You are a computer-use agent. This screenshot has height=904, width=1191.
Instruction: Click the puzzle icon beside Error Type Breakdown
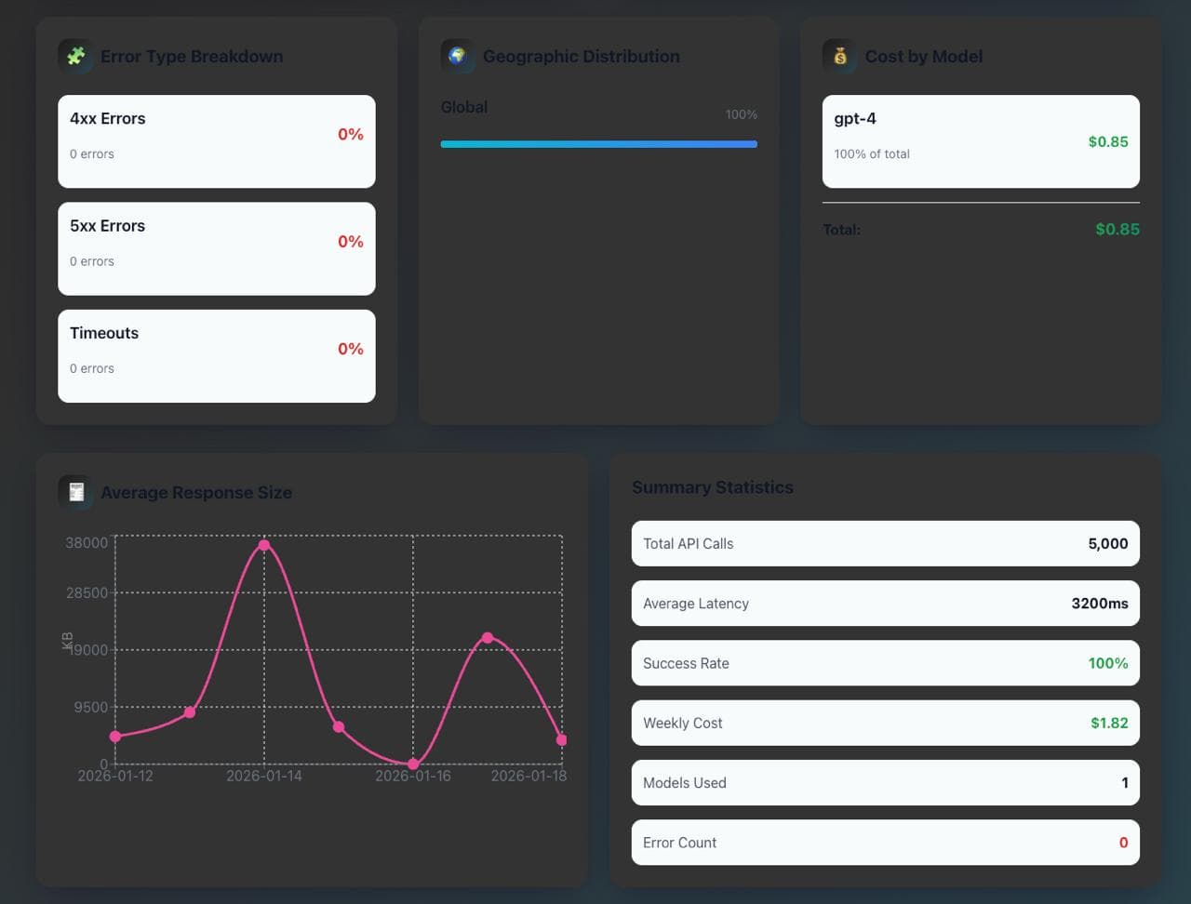(x=75, y=57)
